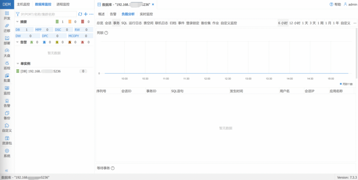Click the 帮助 help link
Viewport: 358px width, 180px height.
pos(335,5)
